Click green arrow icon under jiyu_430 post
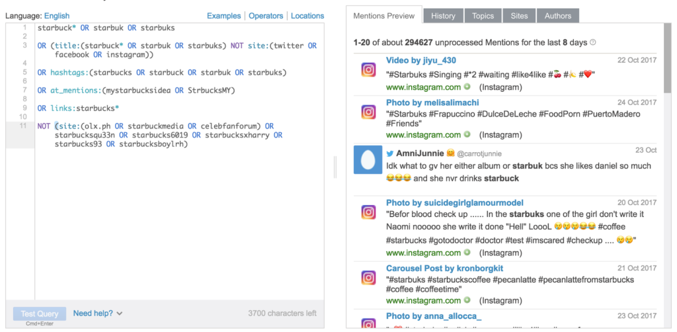This screenshot has width=677, height=332. pyautogui.click(x=467, y=87)
